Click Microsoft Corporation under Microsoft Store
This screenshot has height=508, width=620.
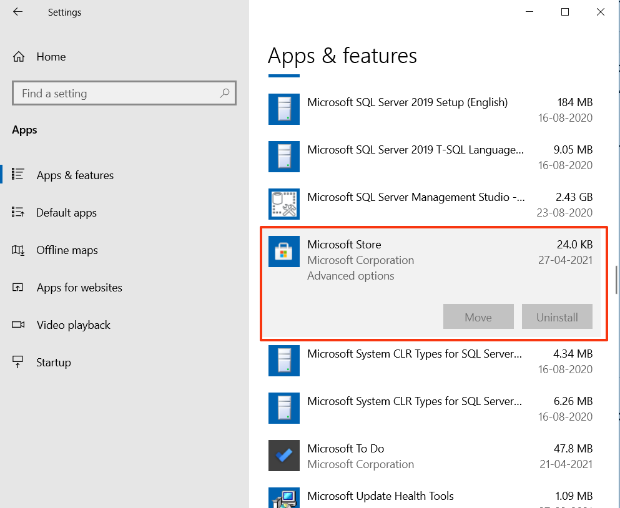tap(361, 260)
